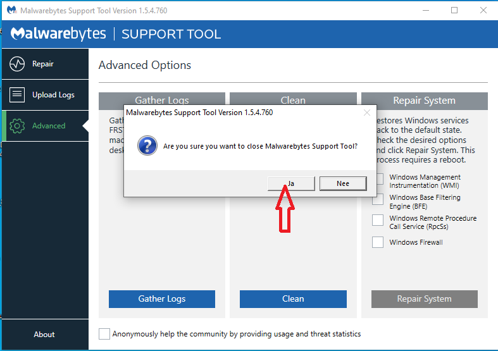Click Ja to confirm closing the tool
This screenshot has width=498, height=351.
pyautogui.click(x=291, y=183)
